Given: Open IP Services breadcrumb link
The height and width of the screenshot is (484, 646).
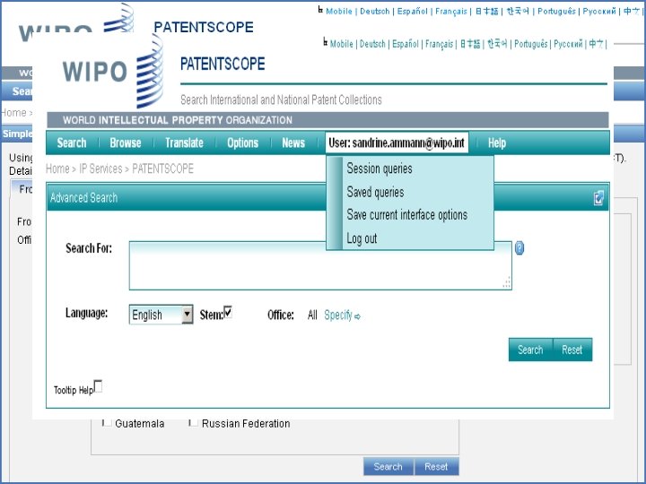Looking at the screenshot, I should pos(100,169).
